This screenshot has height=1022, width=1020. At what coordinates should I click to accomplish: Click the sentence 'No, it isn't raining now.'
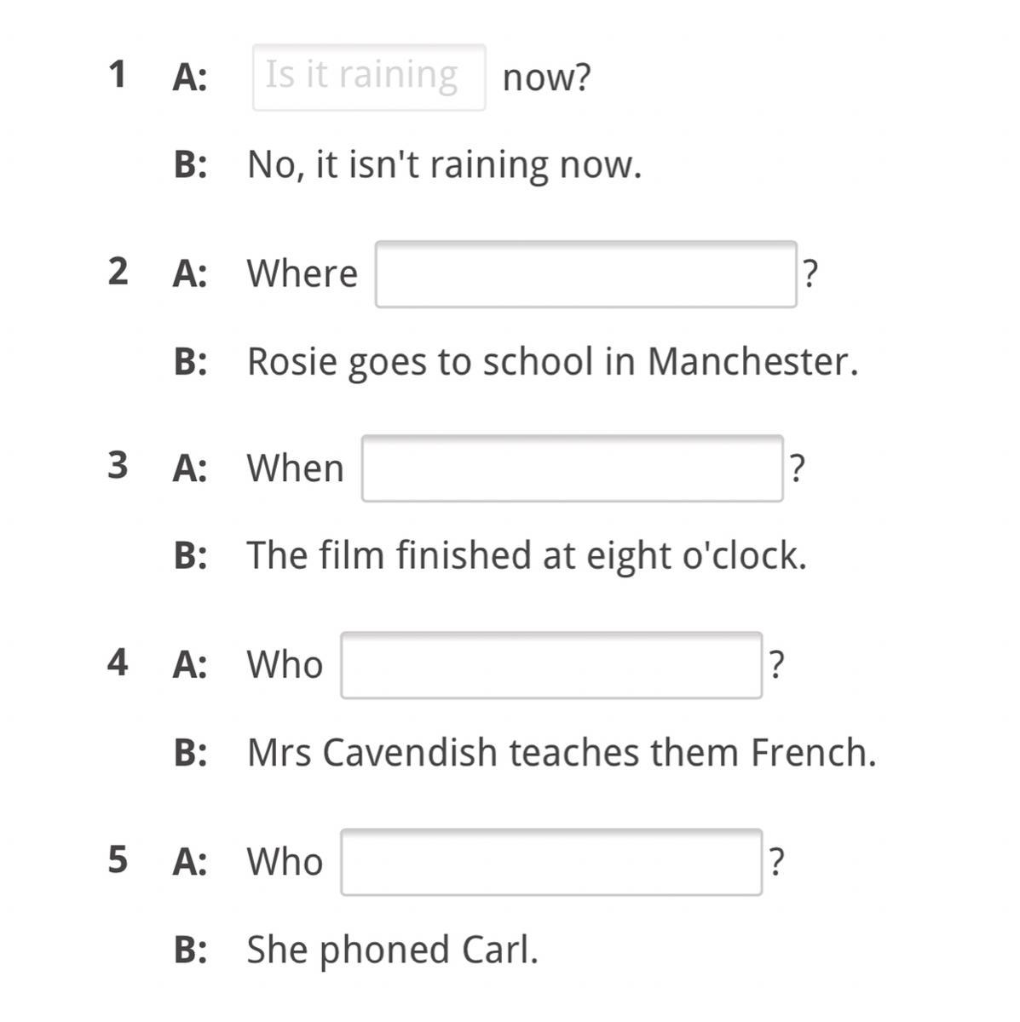[x=444, y=164]
